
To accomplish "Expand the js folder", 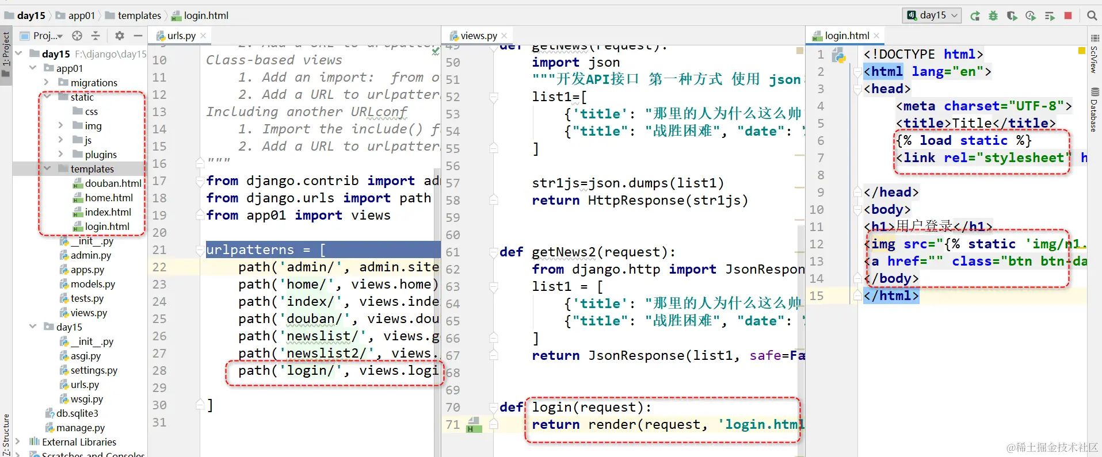I will click(61, 140).
